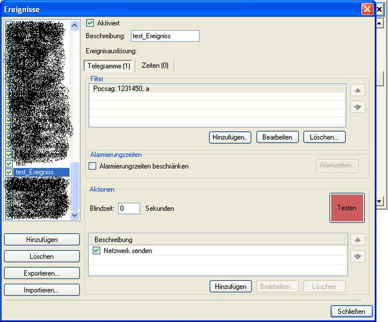The height and width of the screenshot is (322, 388).
Task: Click Bearbeiten in the Filter section
Action: 277,137
